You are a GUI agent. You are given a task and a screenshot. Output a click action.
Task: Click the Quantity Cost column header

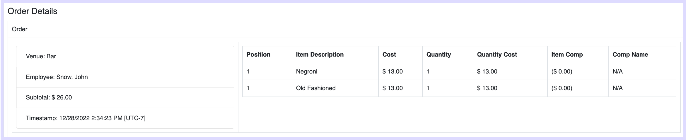click(510, 55)
